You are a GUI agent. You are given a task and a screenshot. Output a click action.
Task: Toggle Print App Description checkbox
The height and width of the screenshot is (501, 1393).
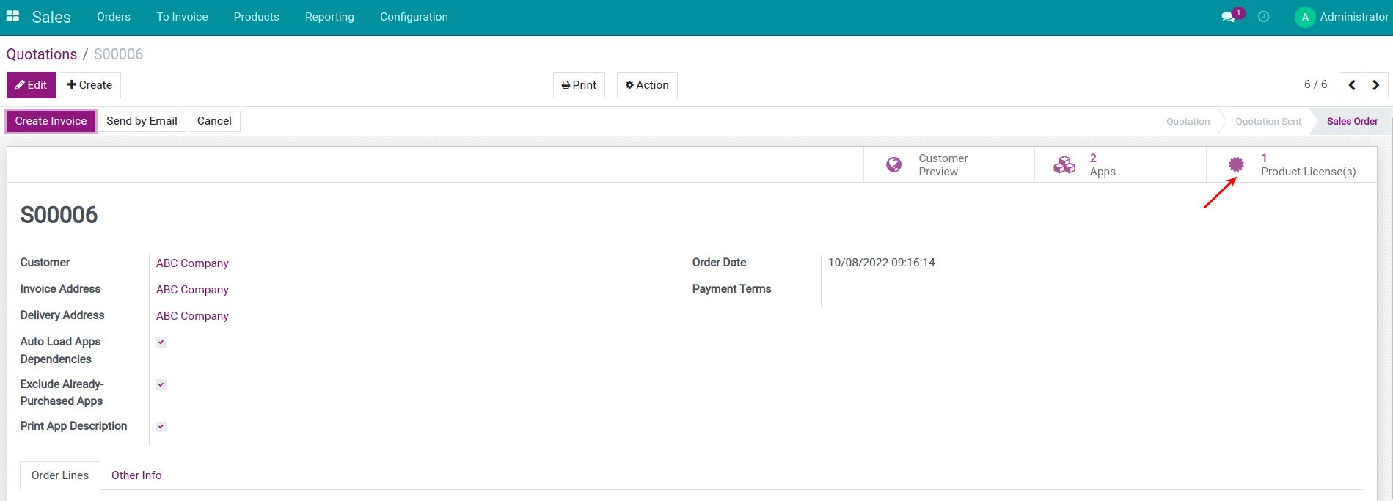click(161, 427)
